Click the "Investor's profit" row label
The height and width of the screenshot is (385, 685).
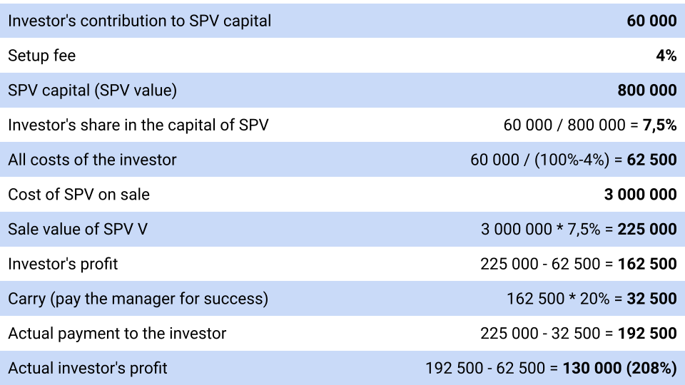[x=63, y=265]
